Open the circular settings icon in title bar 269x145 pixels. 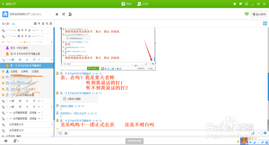coord(246,4)
